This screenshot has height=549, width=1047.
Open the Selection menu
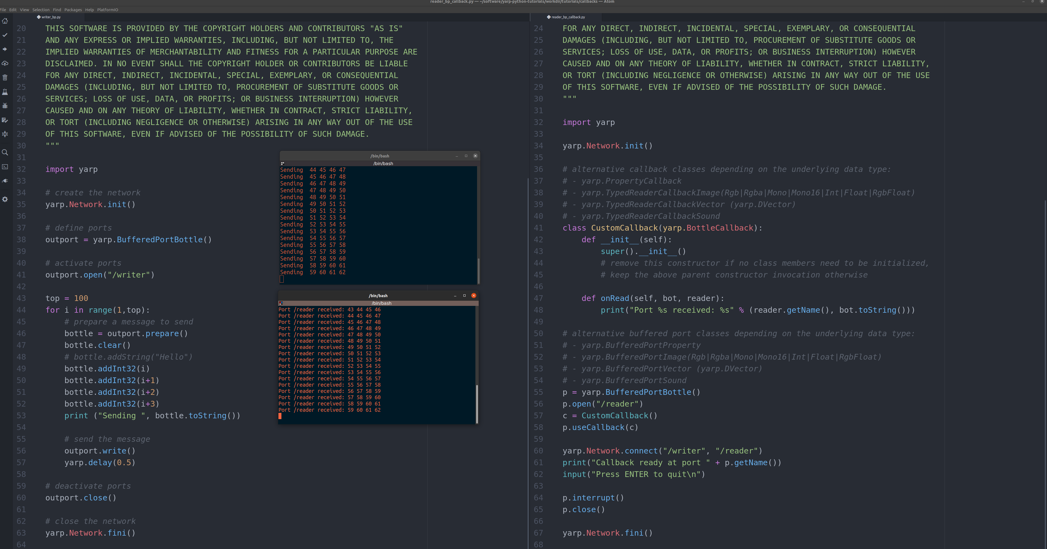(41, 10)
